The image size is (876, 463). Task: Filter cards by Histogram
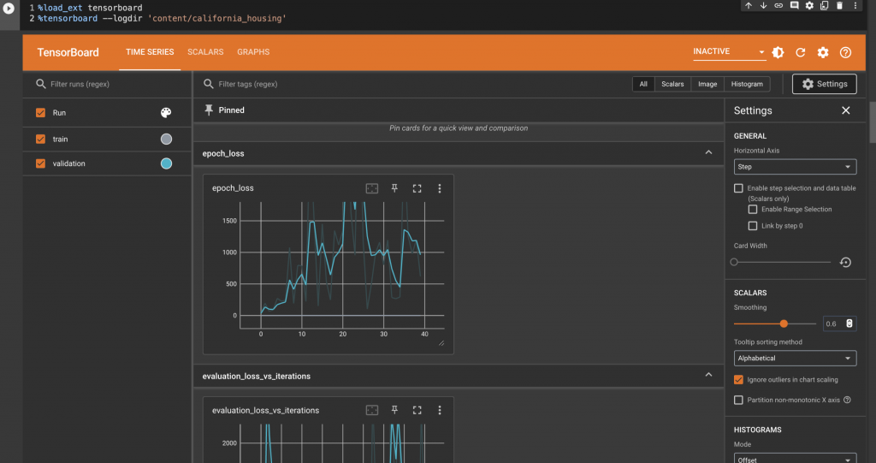(747, 84)
